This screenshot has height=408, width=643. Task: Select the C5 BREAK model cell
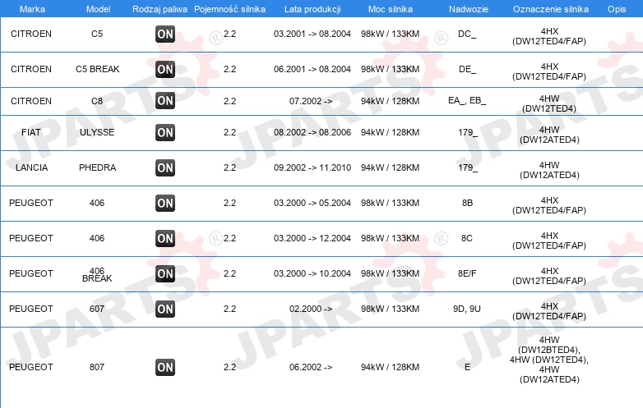pos(98,69)
